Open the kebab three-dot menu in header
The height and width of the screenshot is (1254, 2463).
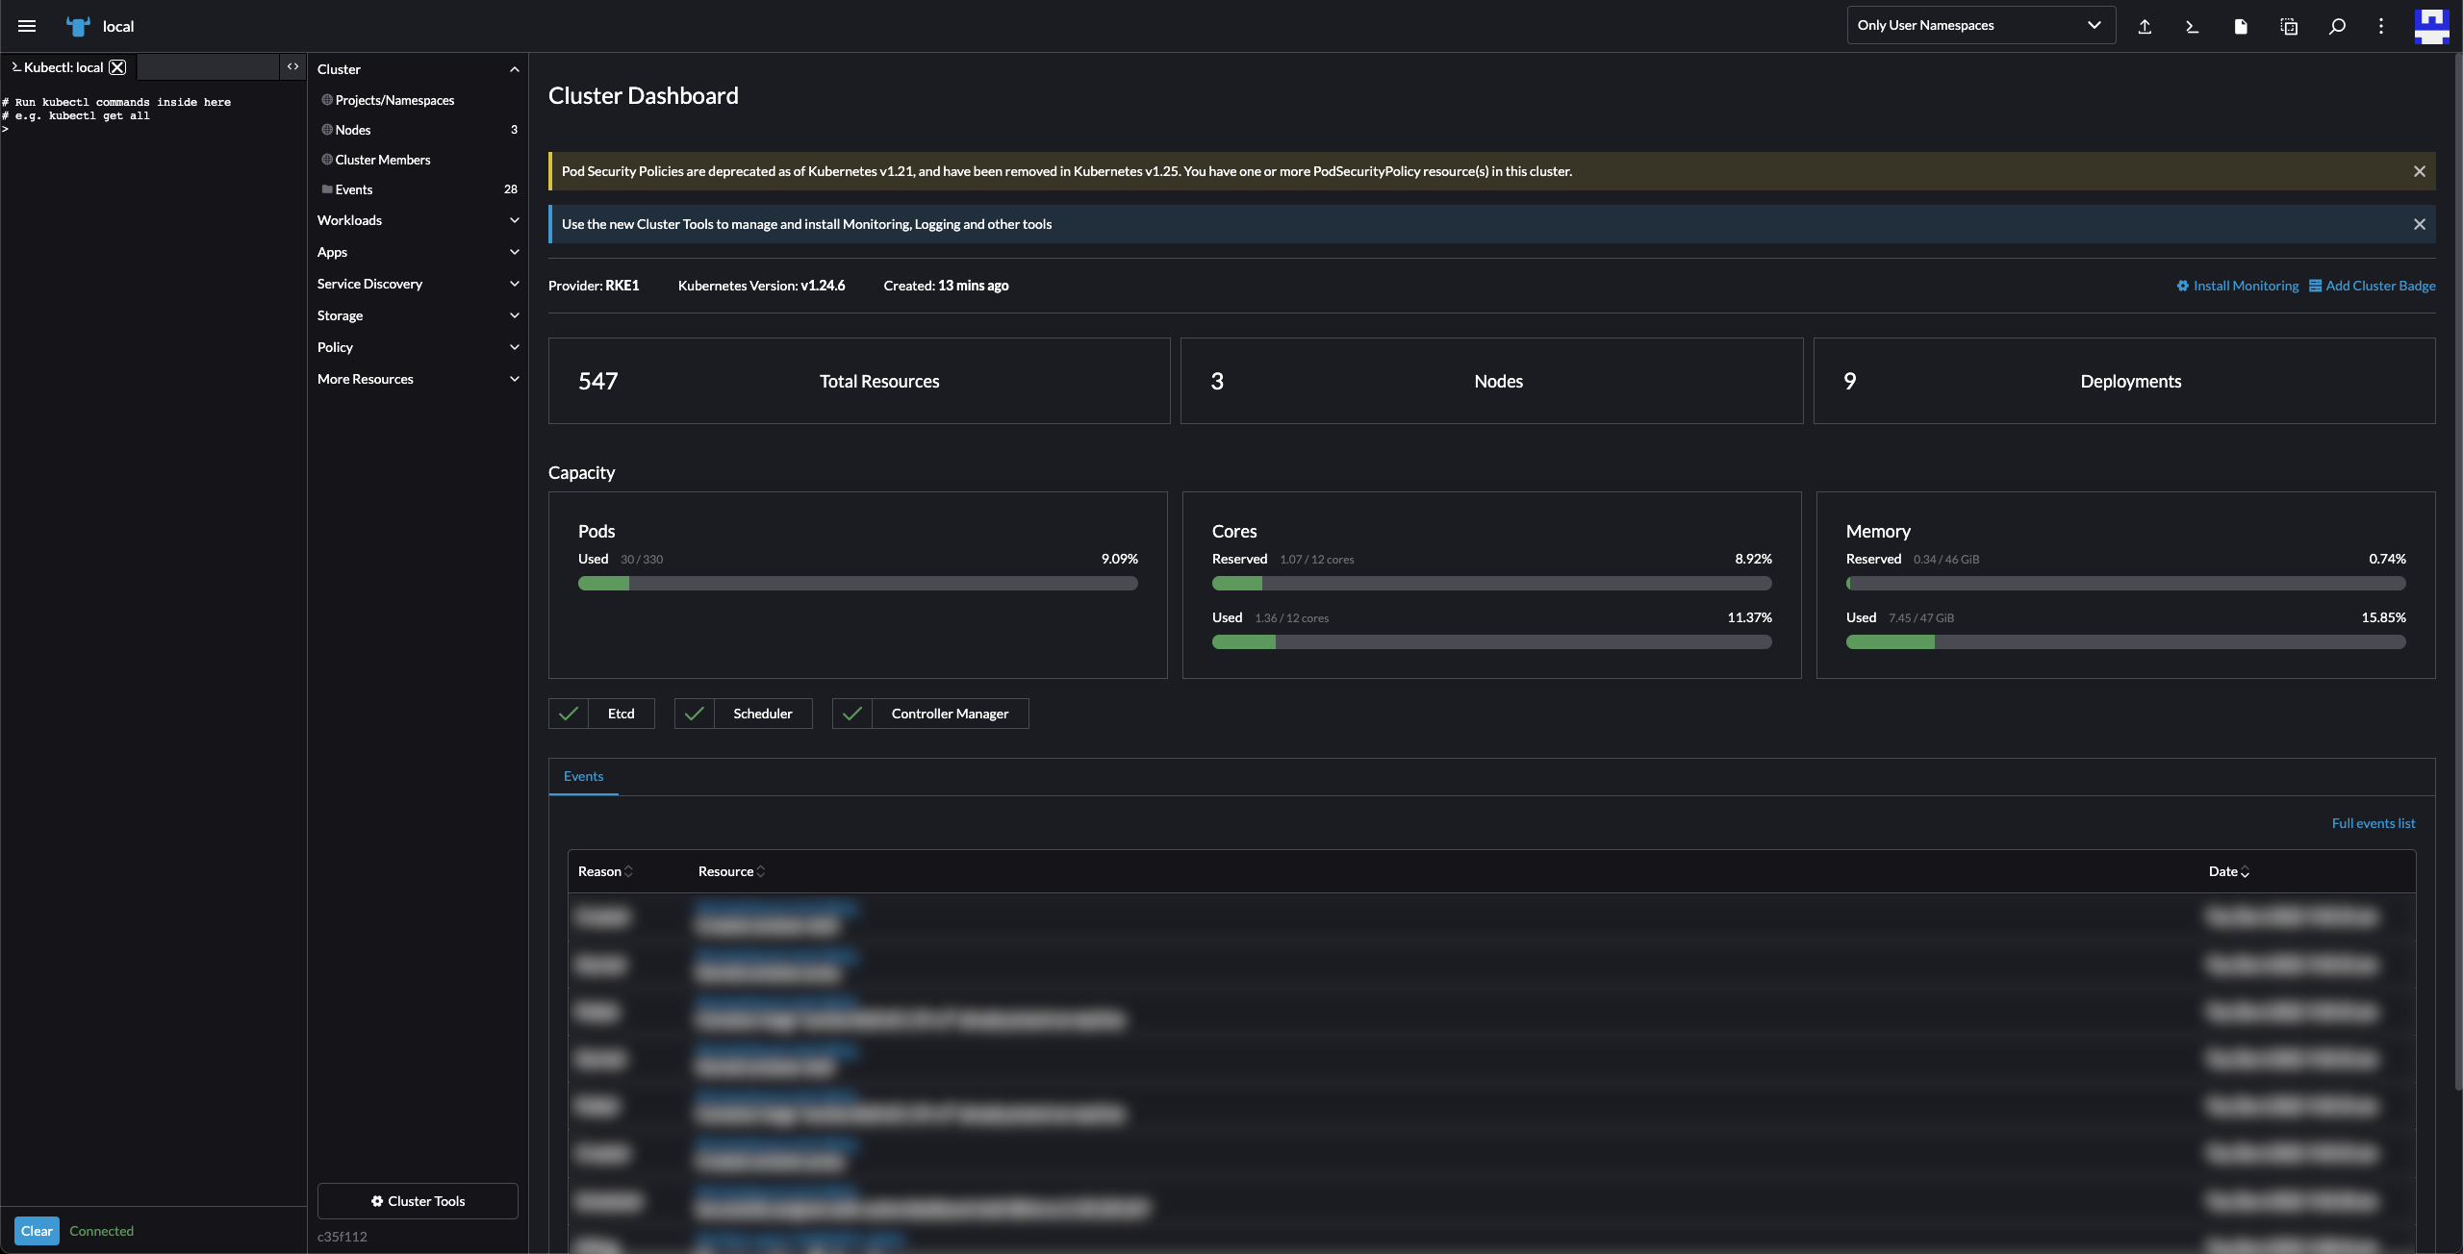2380,26
